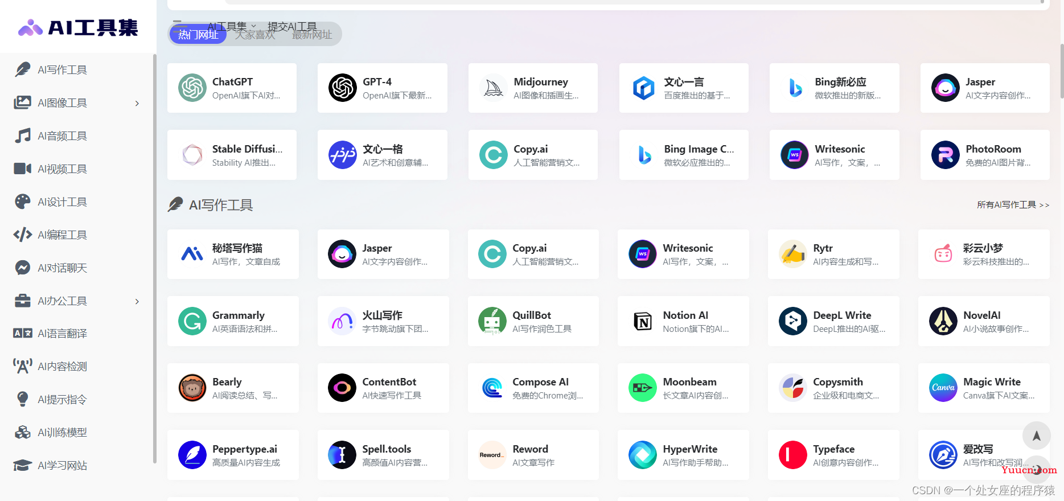1064x501 pixels.
Task: Expand the AI办公工具 submenu chevron
Action: tap(137, 301)
